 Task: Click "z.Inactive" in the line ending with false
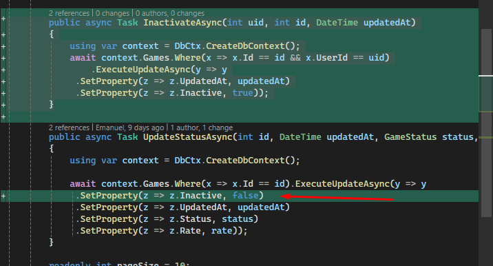click(196, 196)
